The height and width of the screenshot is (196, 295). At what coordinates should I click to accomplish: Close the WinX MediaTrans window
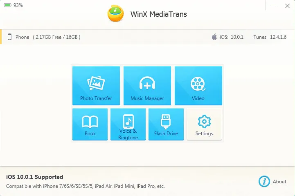point(287,6)
